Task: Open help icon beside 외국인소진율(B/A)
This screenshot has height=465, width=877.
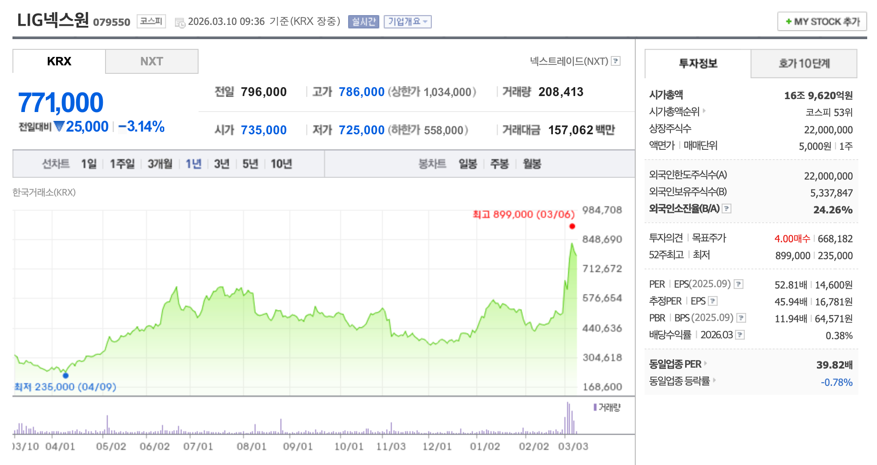Action: click(727, 208)
